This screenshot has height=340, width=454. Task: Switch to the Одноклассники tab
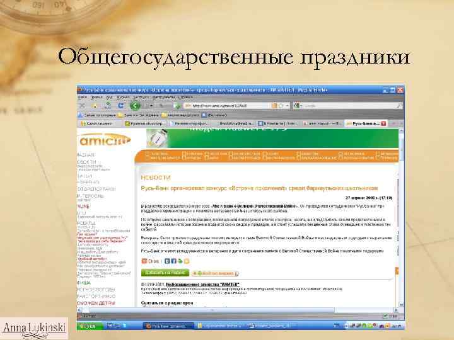(x=100, y=123)
